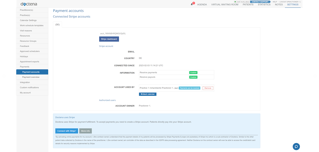This screenshot has height=152, width=319.
Task: Click the Stripe account heading
Action: click(x=106, y=46)
